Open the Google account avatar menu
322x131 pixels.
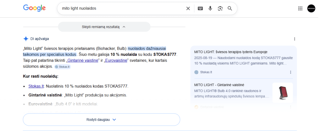pyautogui.click(x=311, y=8)
